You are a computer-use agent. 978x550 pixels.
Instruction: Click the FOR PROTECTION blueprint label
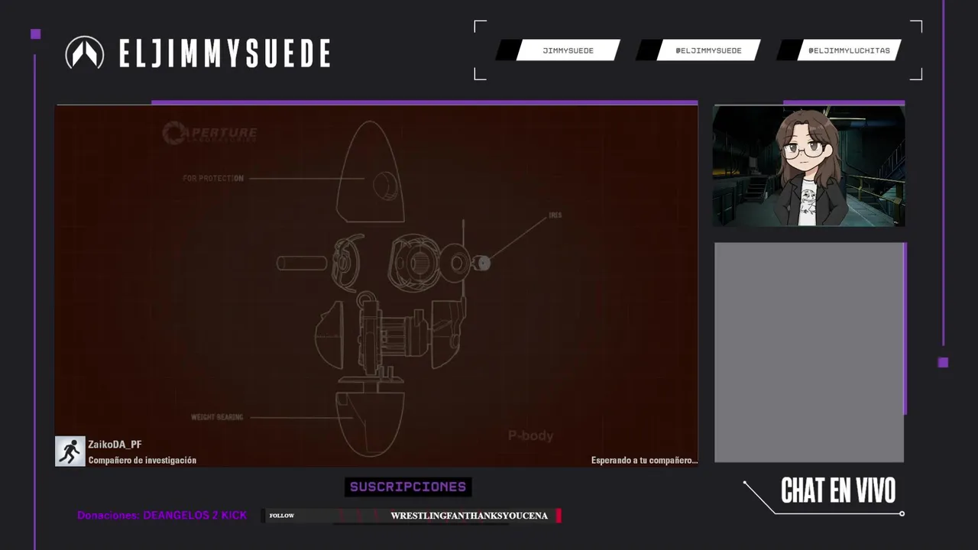213,178
